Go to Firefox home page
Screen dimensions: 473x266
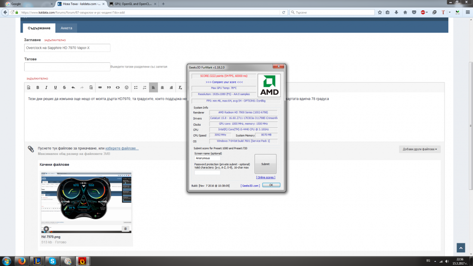pyautogui.click(x=405, y=12)
